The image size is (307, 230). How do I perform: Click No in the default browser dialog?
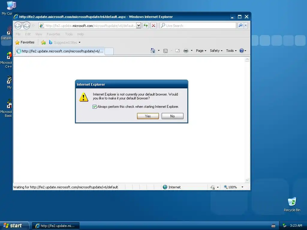pos(172,116)
